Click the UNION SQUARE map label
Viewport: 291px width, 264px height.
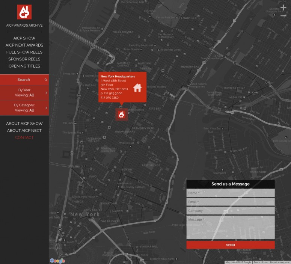click(x=125, y=132)
